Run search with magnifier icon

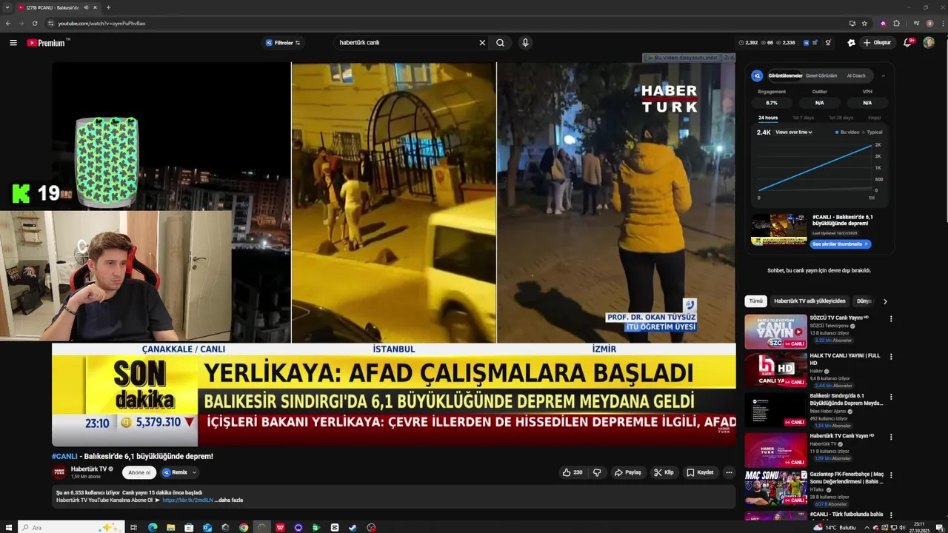pos(501,43)
